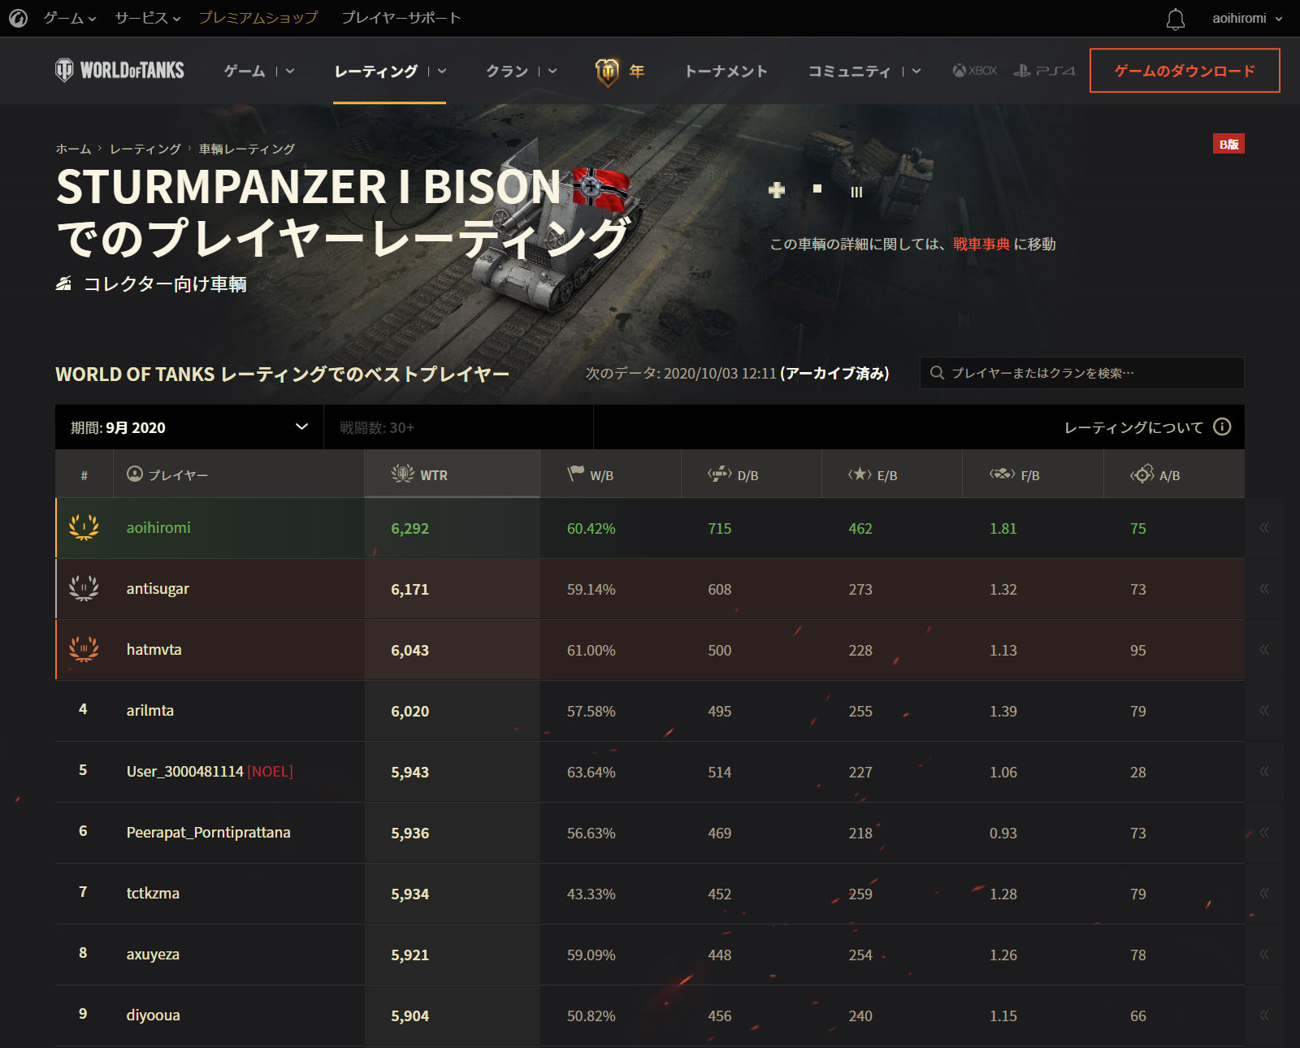Open the PS4 platform link

(x=1044, y=71)
